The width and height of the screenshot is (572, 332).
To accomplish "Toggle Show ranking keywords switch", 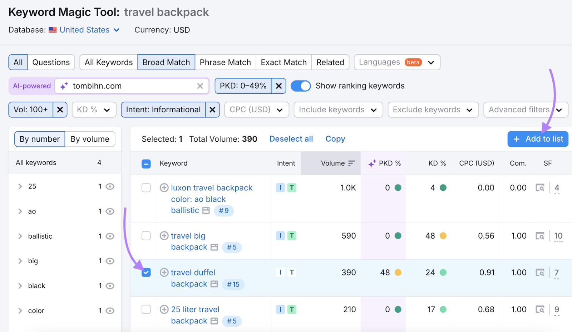I will [301, 86].
